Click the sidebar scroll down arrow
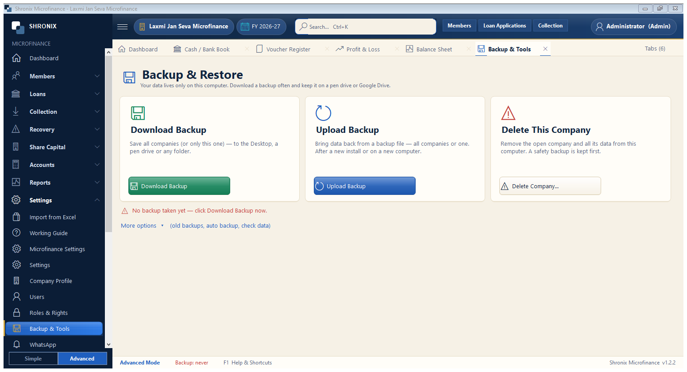Image resolution: width=687 pixels, height=372 pixels. pos(109,345)
